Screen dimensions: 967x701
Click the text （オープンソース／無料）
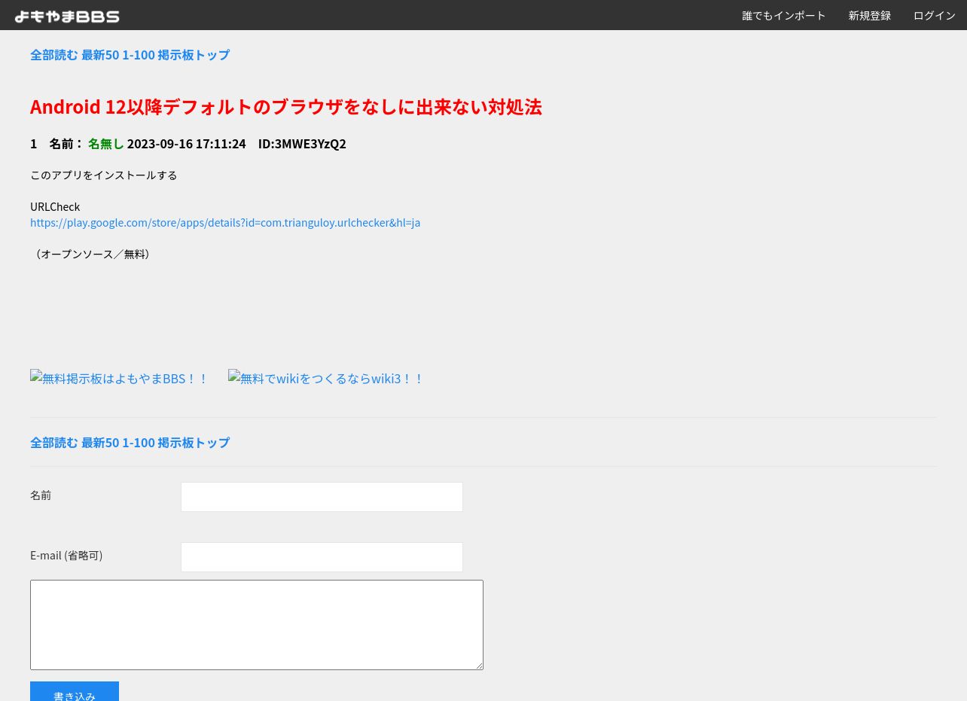pos(93,254)
